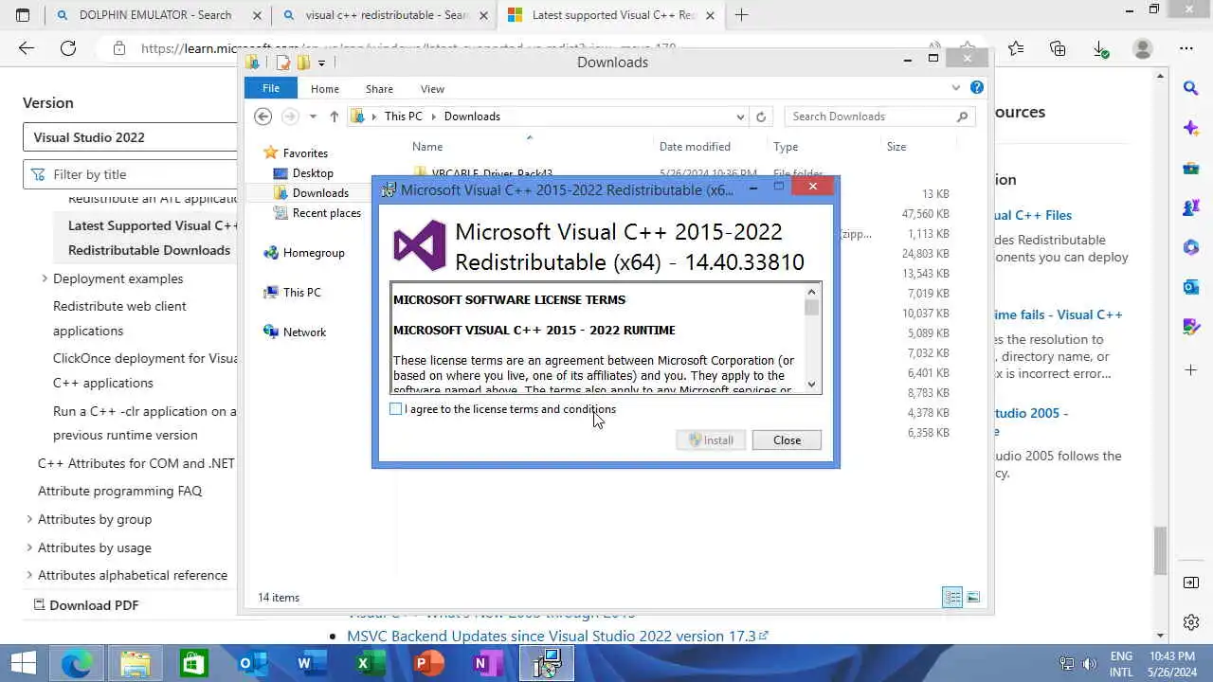Open a new browser tab
1213x682 pixels.
[x=741, y=15]
